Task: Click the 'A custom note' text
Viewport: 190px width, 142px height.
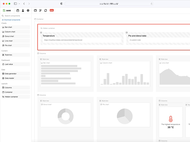Action: pos(135,40)
